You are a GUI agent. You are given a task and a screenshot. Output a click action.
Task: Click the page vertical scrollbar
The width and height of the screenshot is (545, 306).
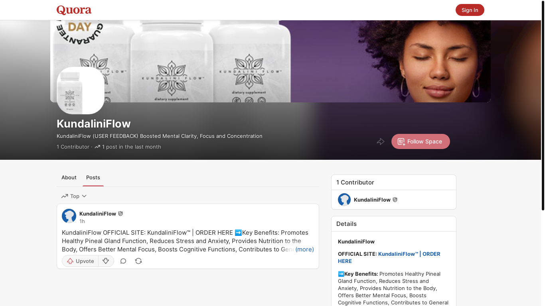pos(543,106)
